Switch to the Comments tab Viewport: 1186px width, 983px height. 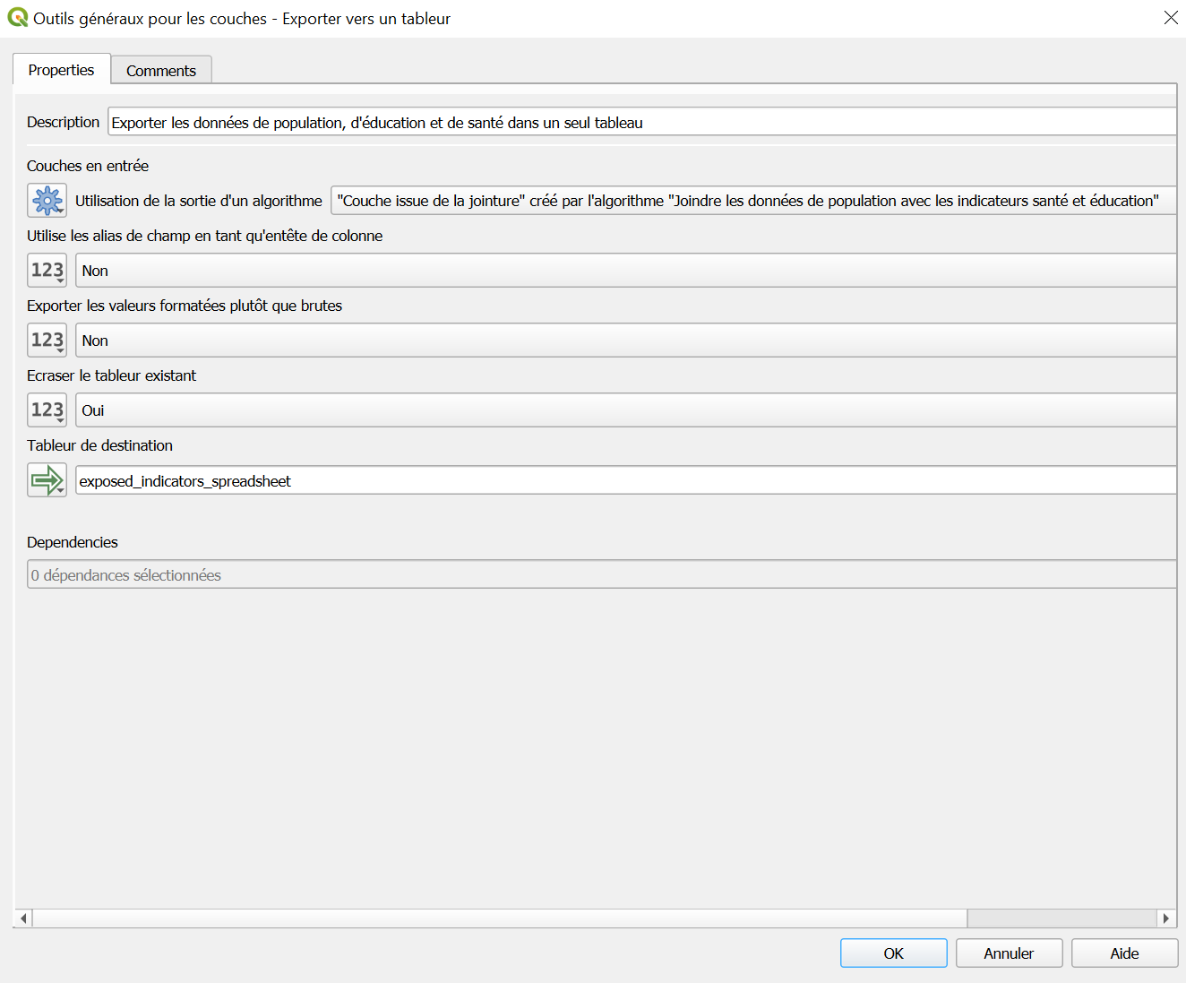click(161, 71)
